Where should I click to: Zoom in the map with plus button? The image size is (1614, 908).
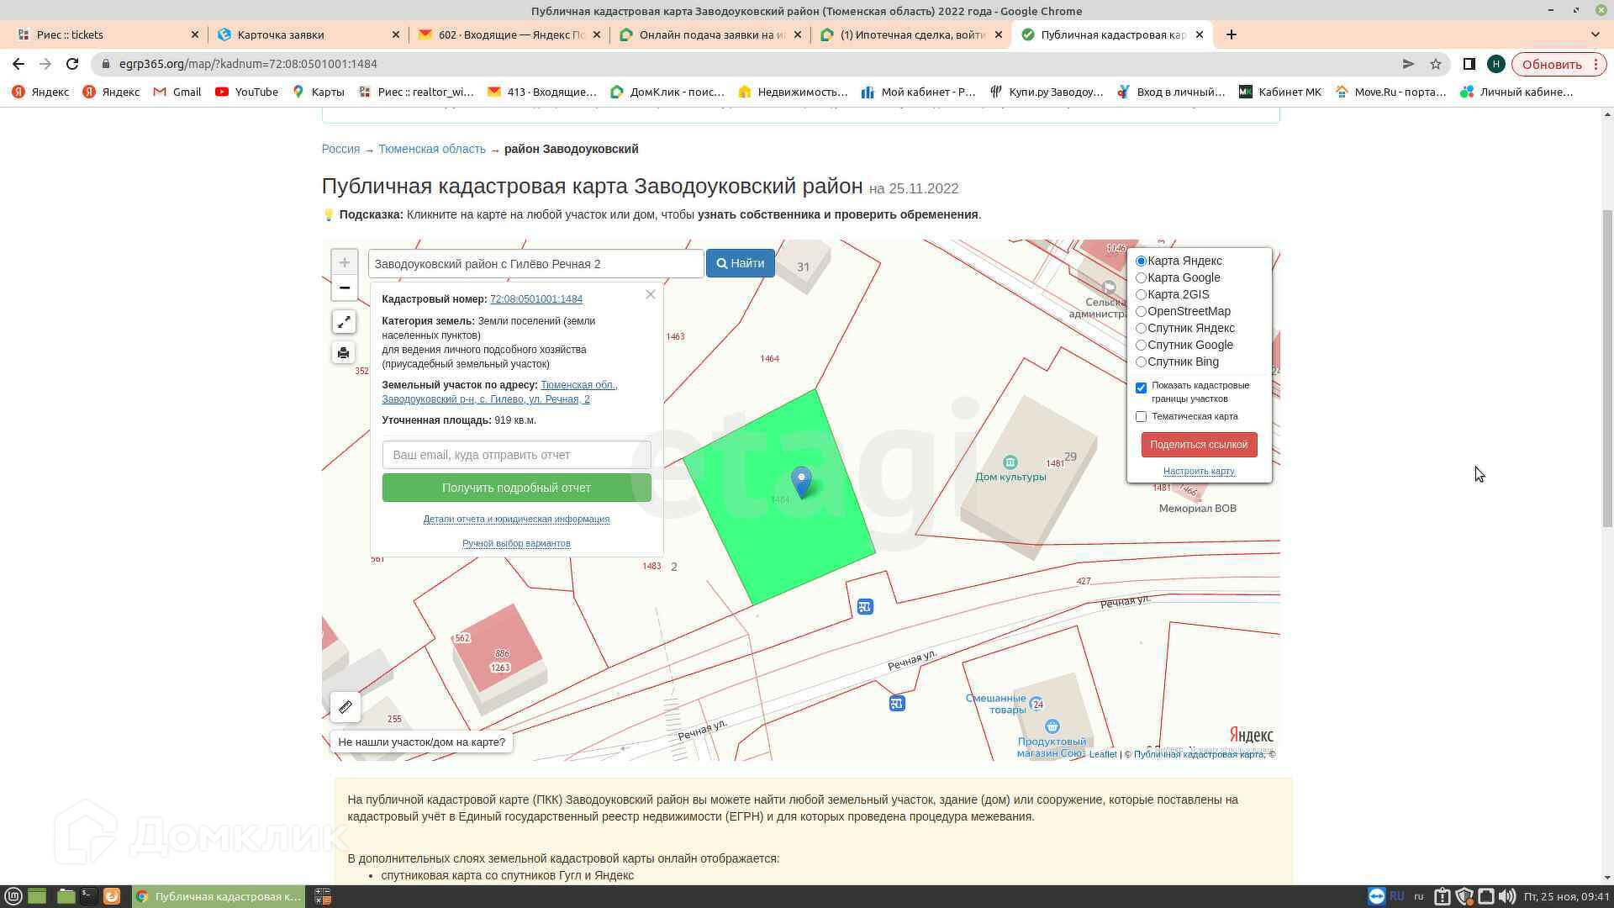344,262
